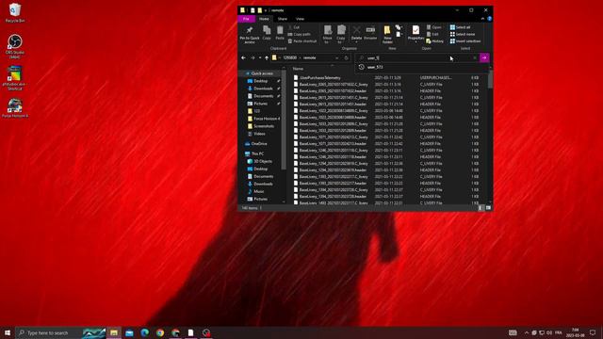
Task: Click the Cut command
Action: [x=294, y=27]
